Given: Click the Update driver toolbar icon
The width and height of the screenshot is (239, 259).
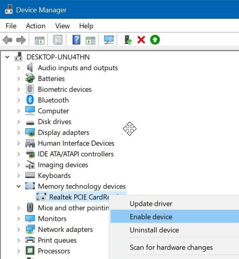Looking at the screenshot, I should 128,40.
